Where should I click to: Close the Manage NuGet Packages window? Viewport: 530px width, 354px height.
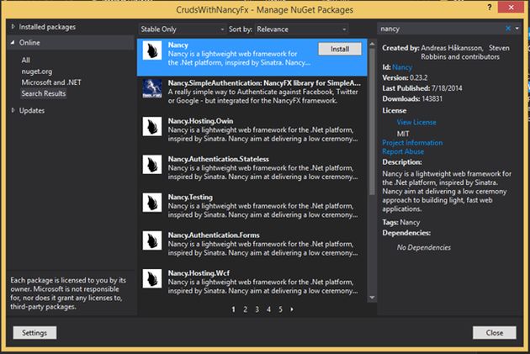(511, 7)
